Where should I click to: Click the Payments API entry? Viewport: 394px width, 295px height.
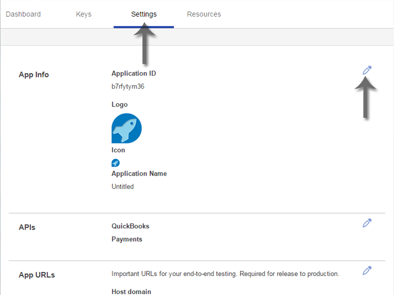[127, 239]
